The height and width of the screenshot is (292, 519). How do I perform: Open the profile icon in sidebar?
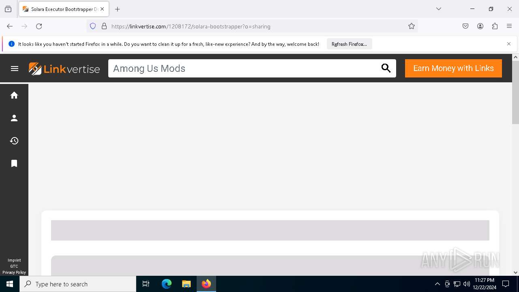click(x=14, y=118)
